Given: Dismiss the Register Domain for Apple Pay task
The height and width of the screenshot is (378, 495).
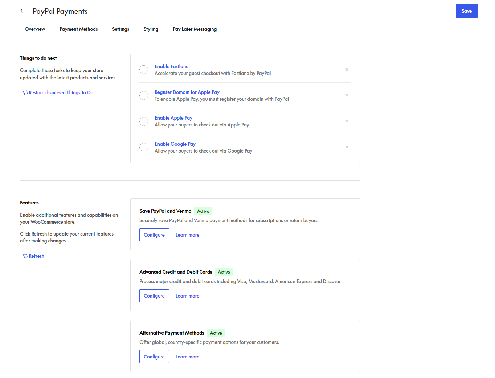Looking at the screenshot, I should 347,95.
